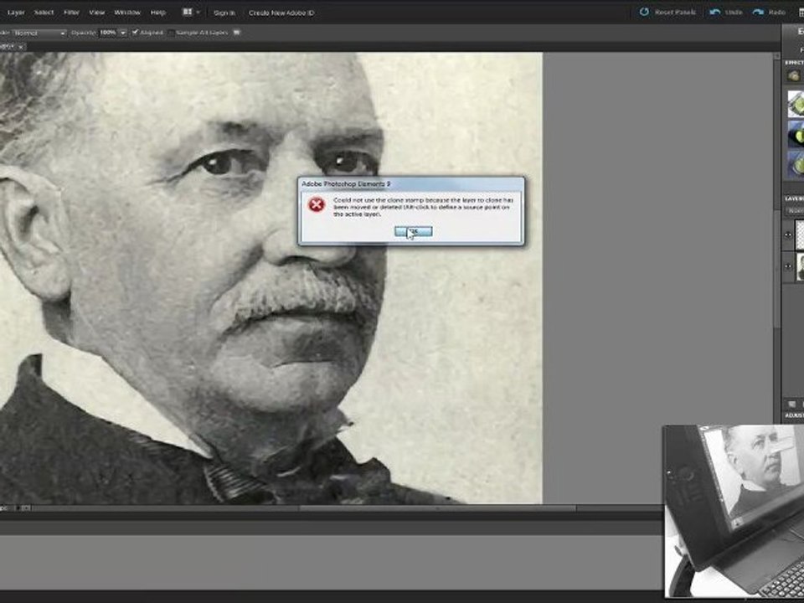The height and width of the screenshot is (603, 804).
Task: Close the open document tab
Action: [x=20, y=47]
